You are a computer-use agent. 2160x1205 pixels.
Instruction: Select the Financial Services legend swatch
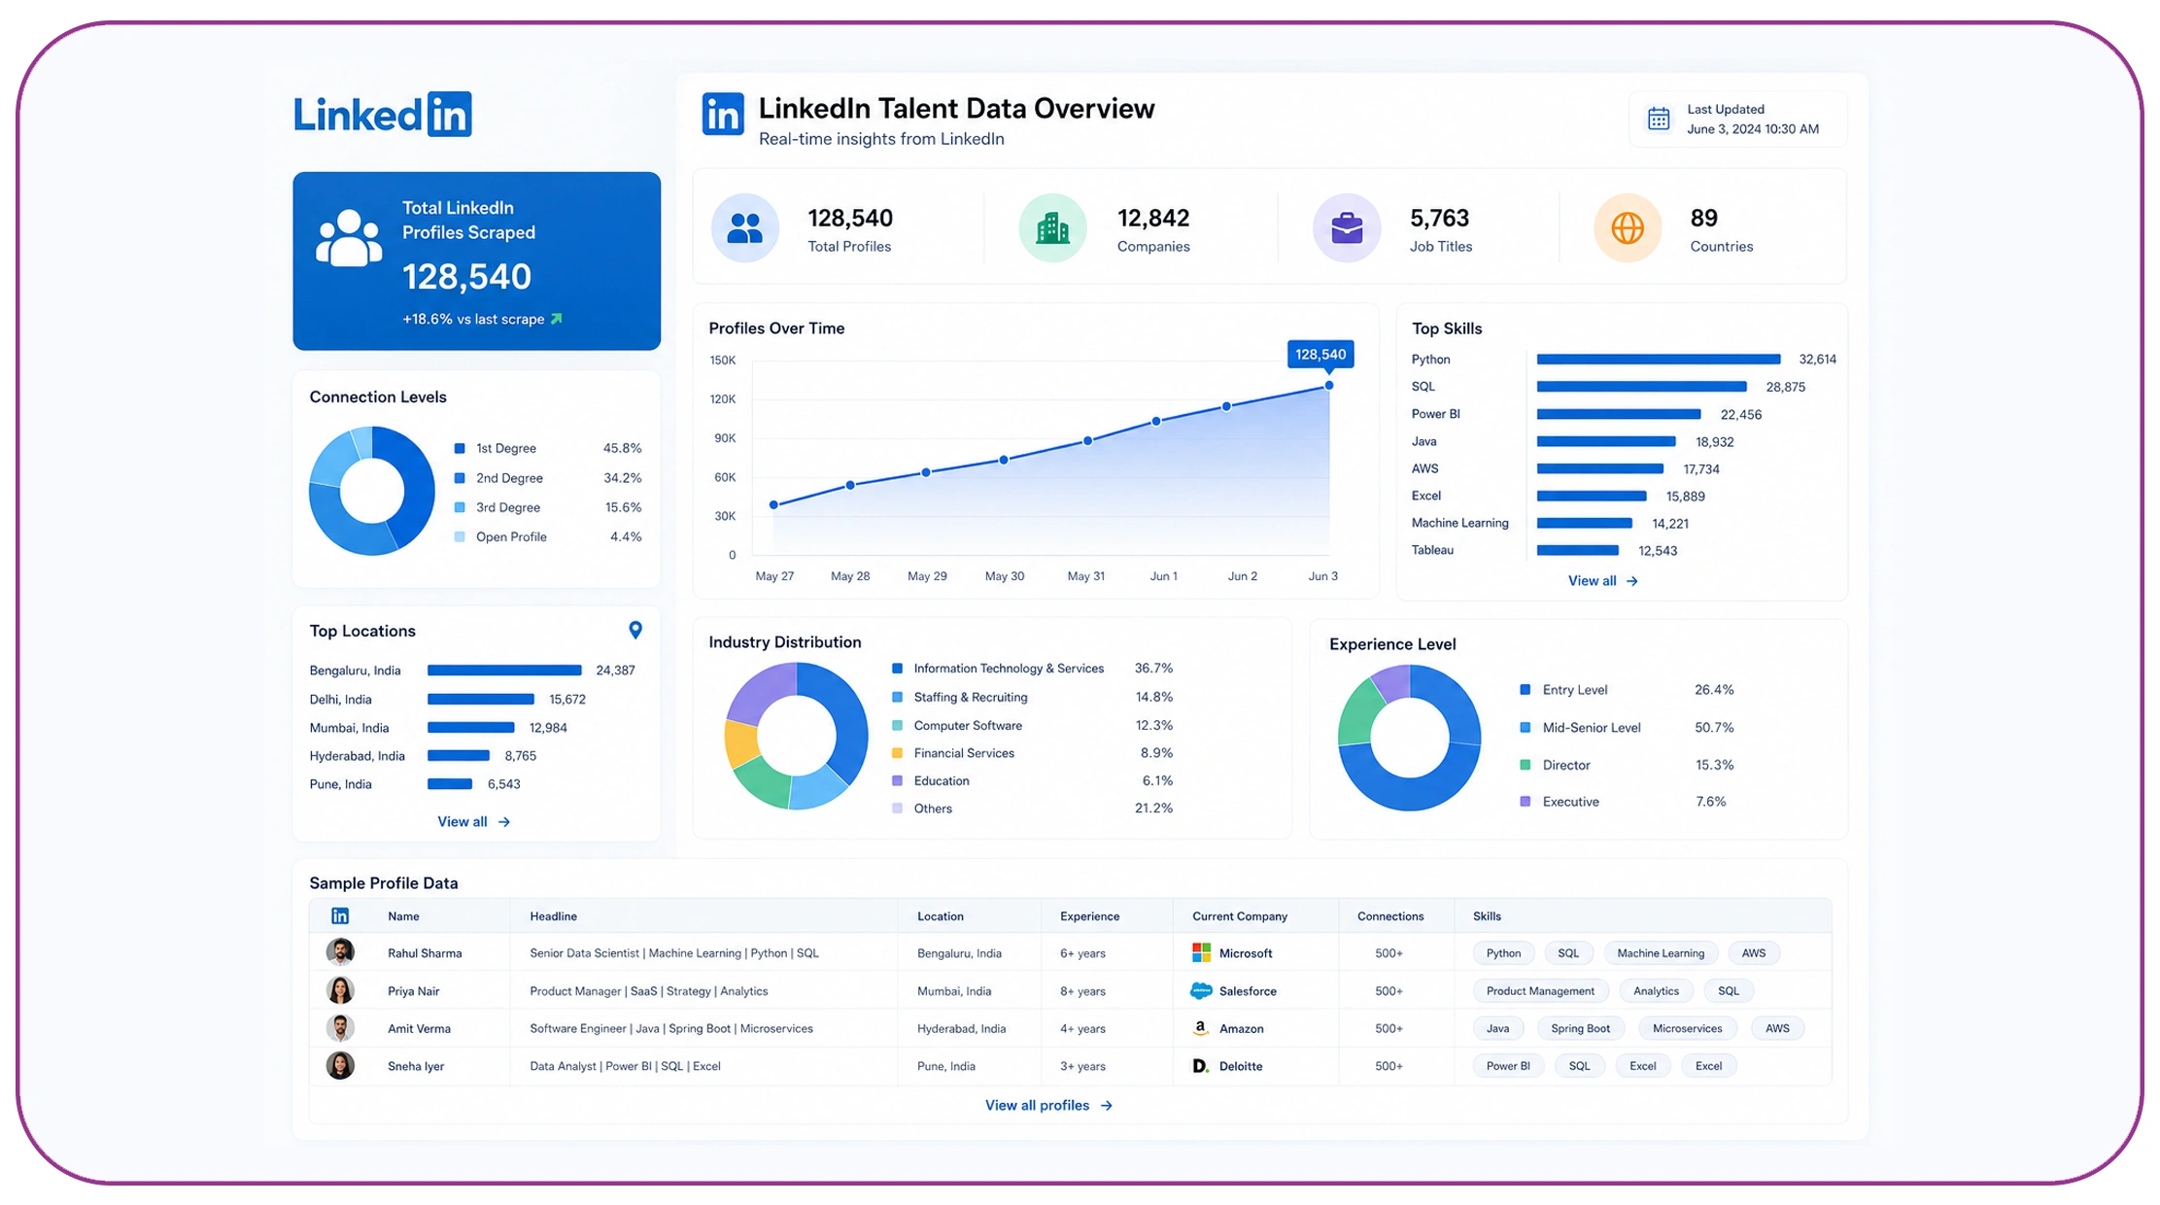coord(898,753)
